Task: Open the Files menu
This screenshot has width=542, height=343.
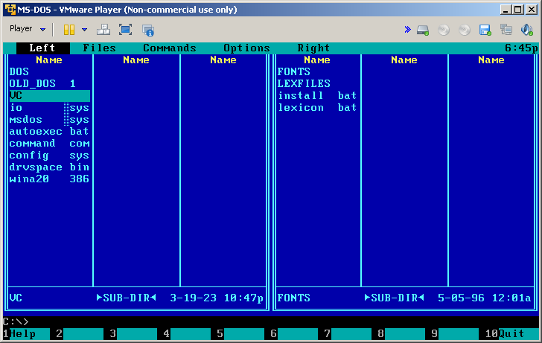Action: click(x=99, y=48)
